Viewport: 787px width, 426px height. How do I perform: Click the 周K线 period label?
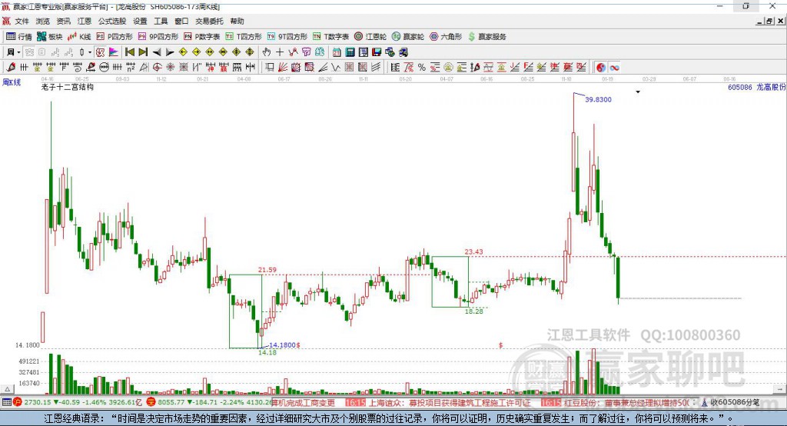tap(12, 82)
